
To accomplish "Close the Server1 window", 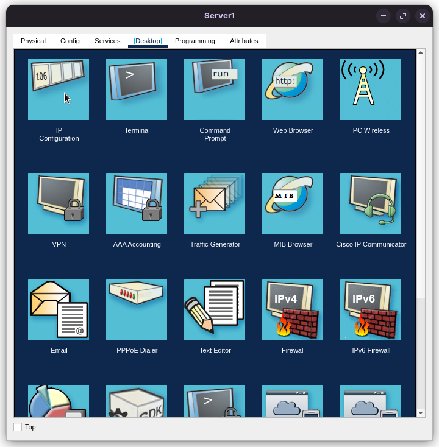I will click(x=422, y=16).
